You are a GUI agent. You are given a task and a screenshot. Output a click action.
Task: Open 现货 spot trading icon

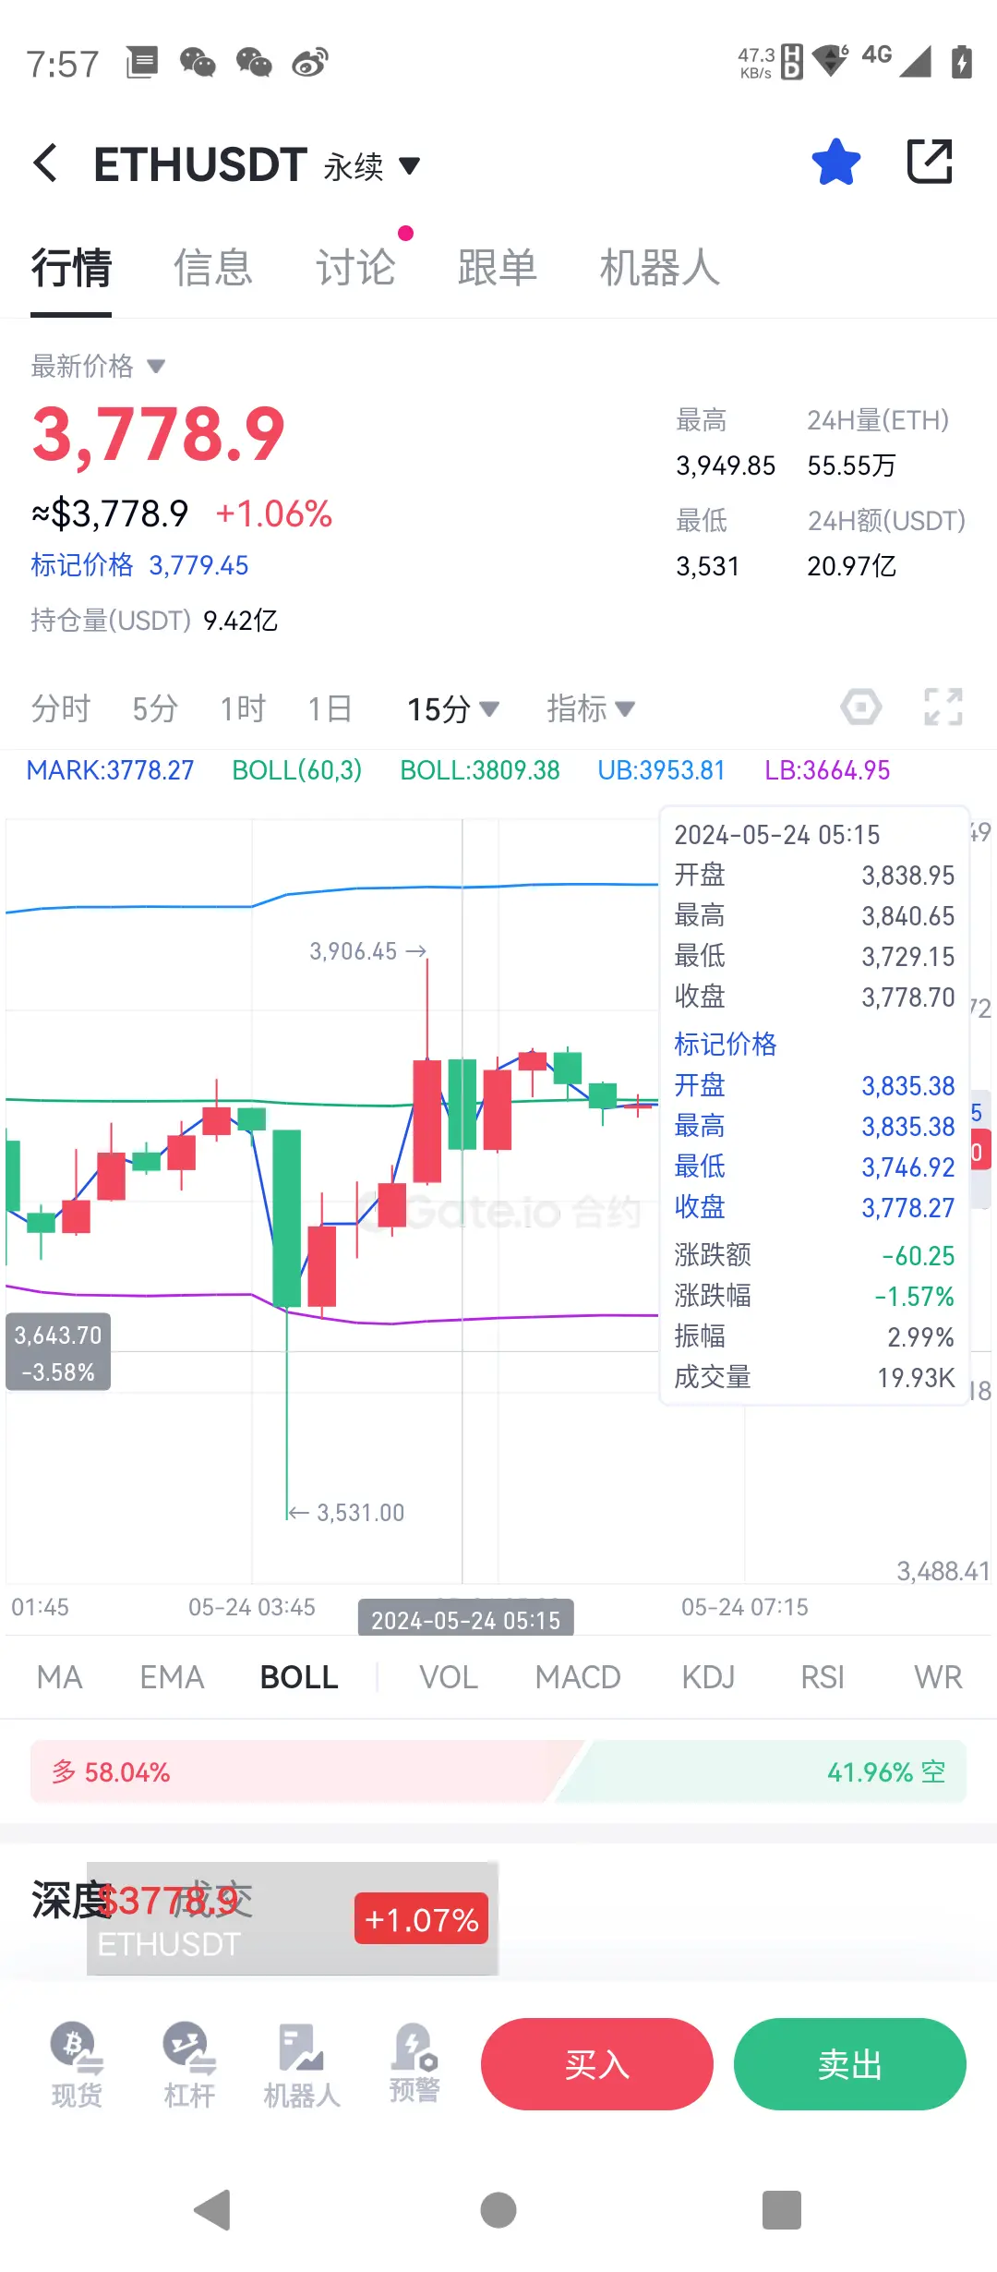click(x=77, y=2065)
